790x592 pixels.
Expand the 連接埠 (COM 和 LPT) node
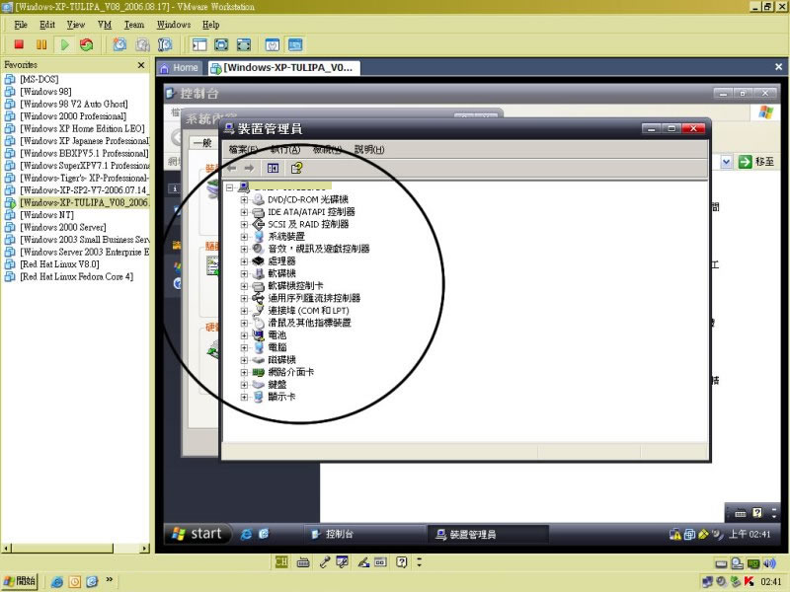(x=244, y=311)
